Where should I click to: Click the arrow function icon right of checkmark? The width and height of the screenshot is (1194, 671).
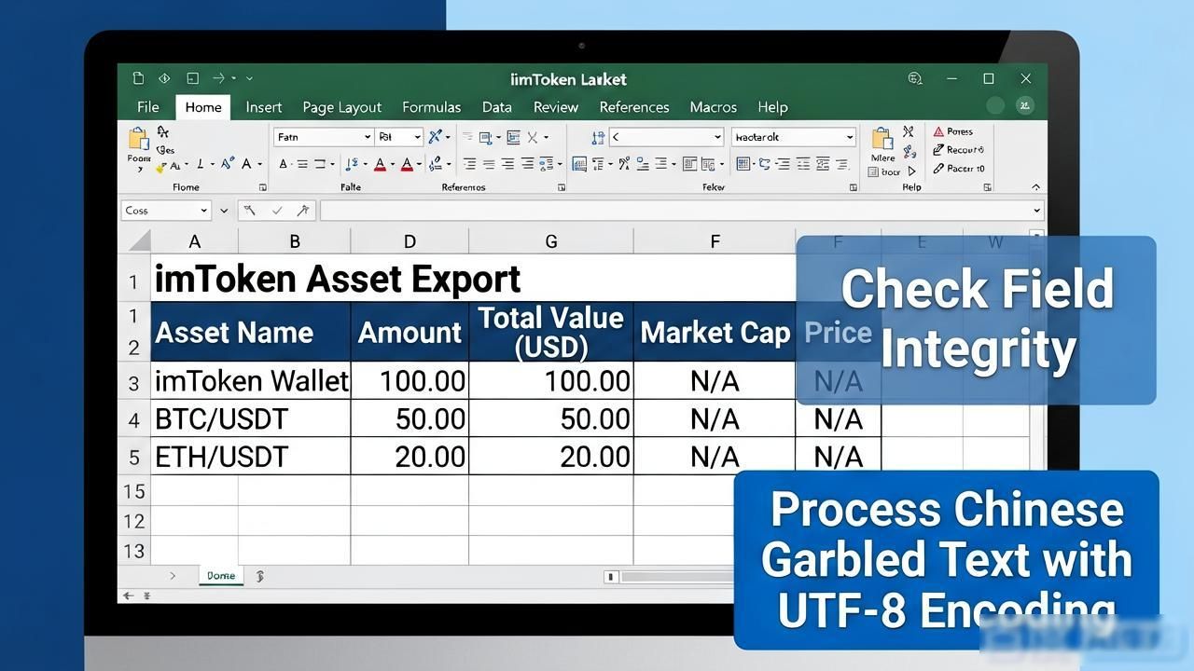pos(302,211)
